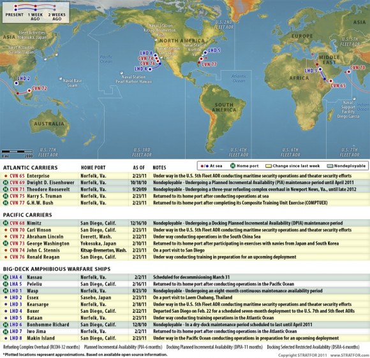Click the Naval Station Pearl Harbor label

[134, 79]
